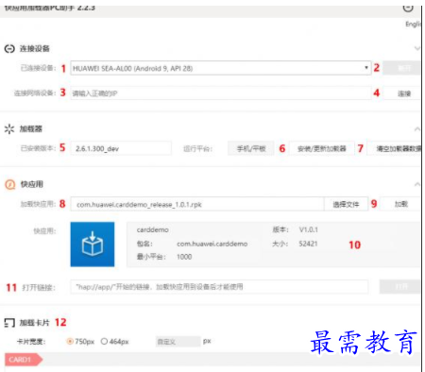425x372 pixels.
Task: Click the blue carddemo package icon
Action: click(x=93, y=245)
